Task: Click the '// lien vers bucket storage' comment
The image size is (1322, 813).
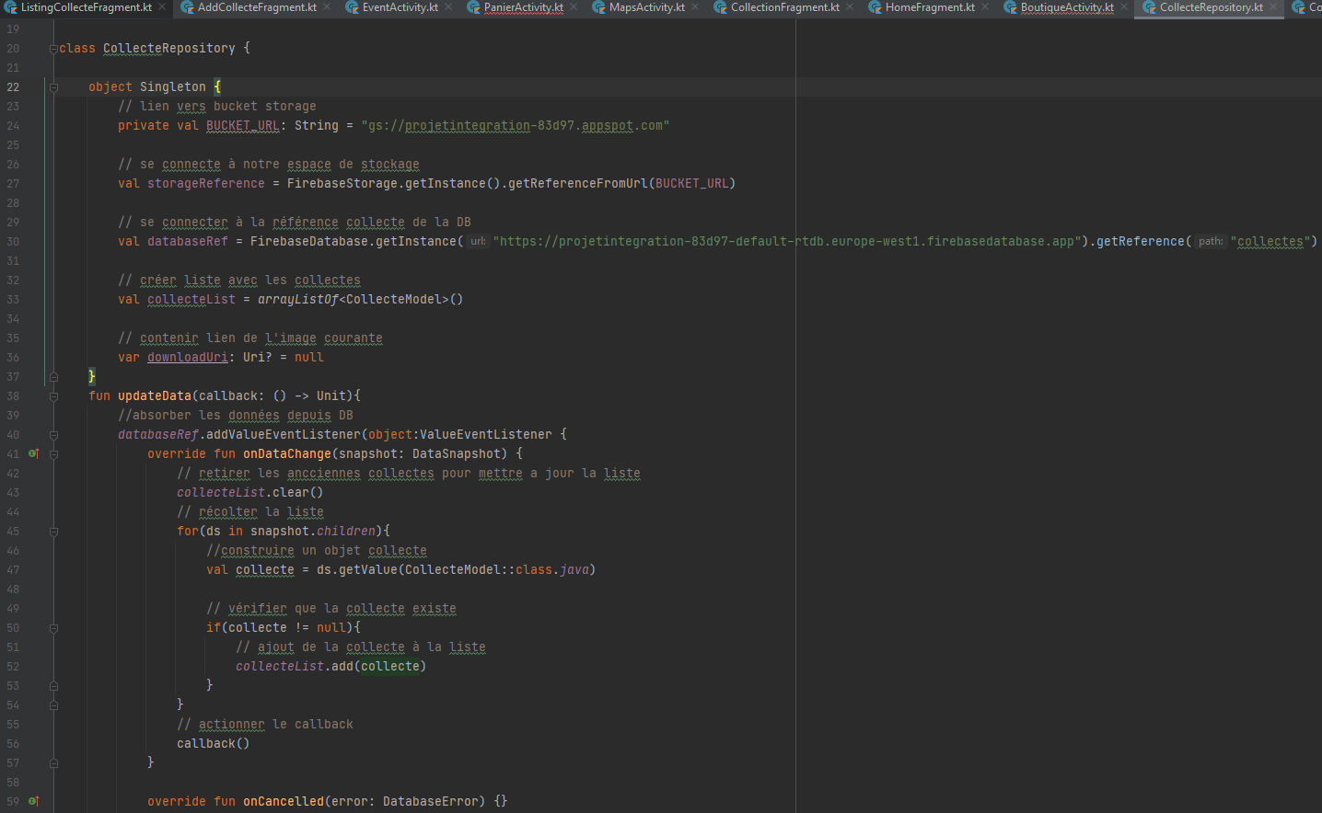Action: tap(217, 107)
